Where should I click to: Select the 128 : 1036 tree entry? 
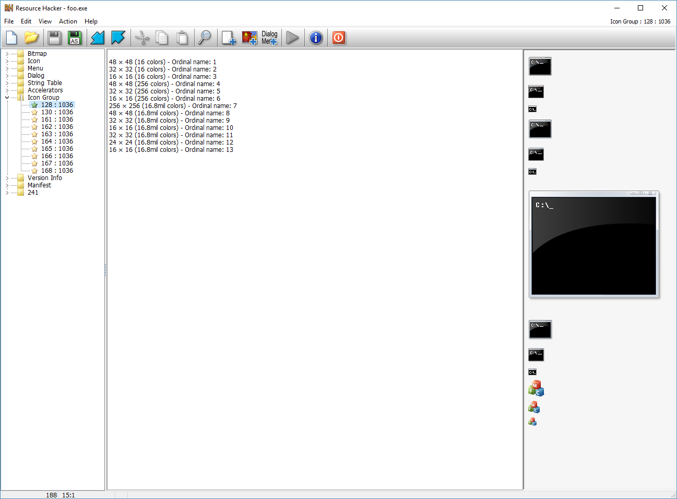(x=57, y=105)
